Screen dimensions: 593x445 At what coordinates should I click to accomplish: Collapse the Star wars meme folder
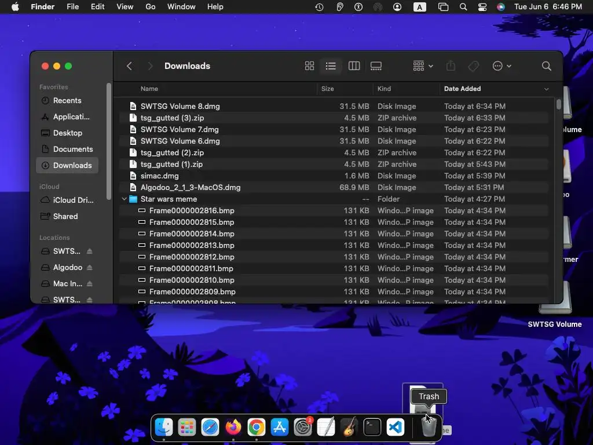click(x=124, y=199)
